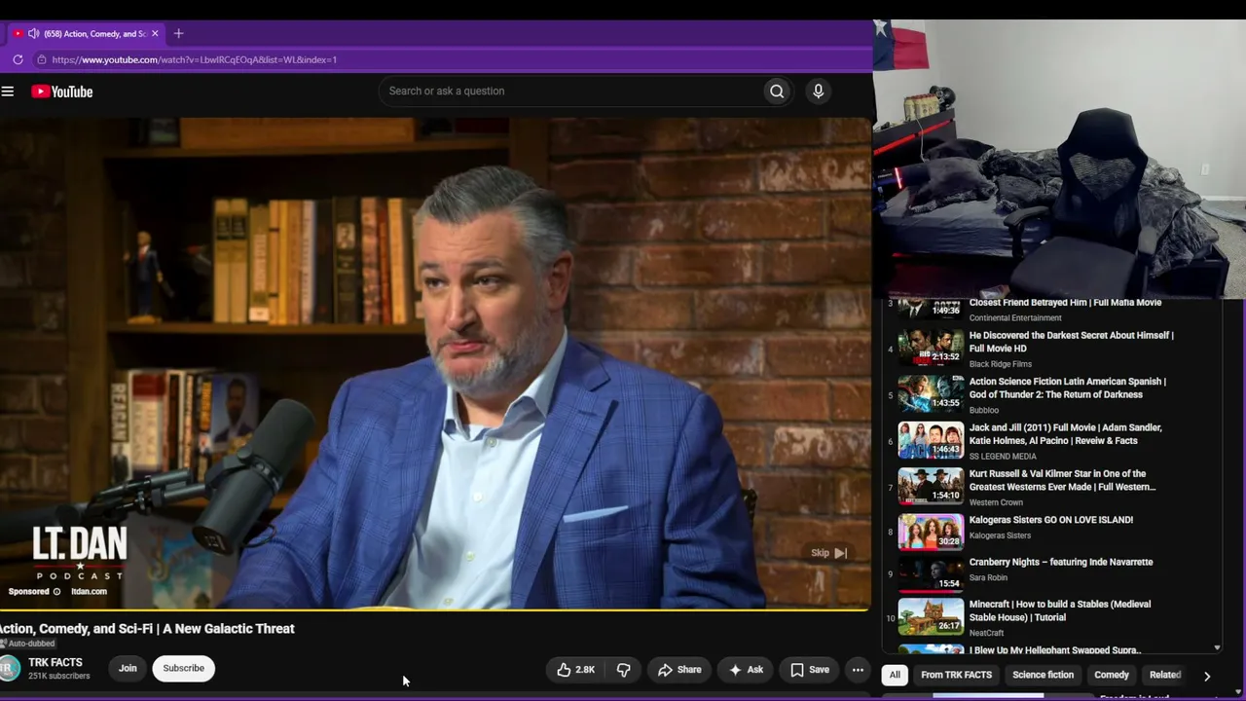
Task: Open more actions three-dot menu
Action: [858, 670]
